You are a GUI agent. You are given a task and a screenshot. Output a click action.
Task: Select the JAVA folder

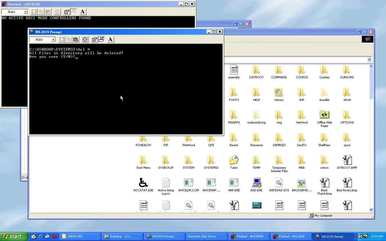[347, 95]
